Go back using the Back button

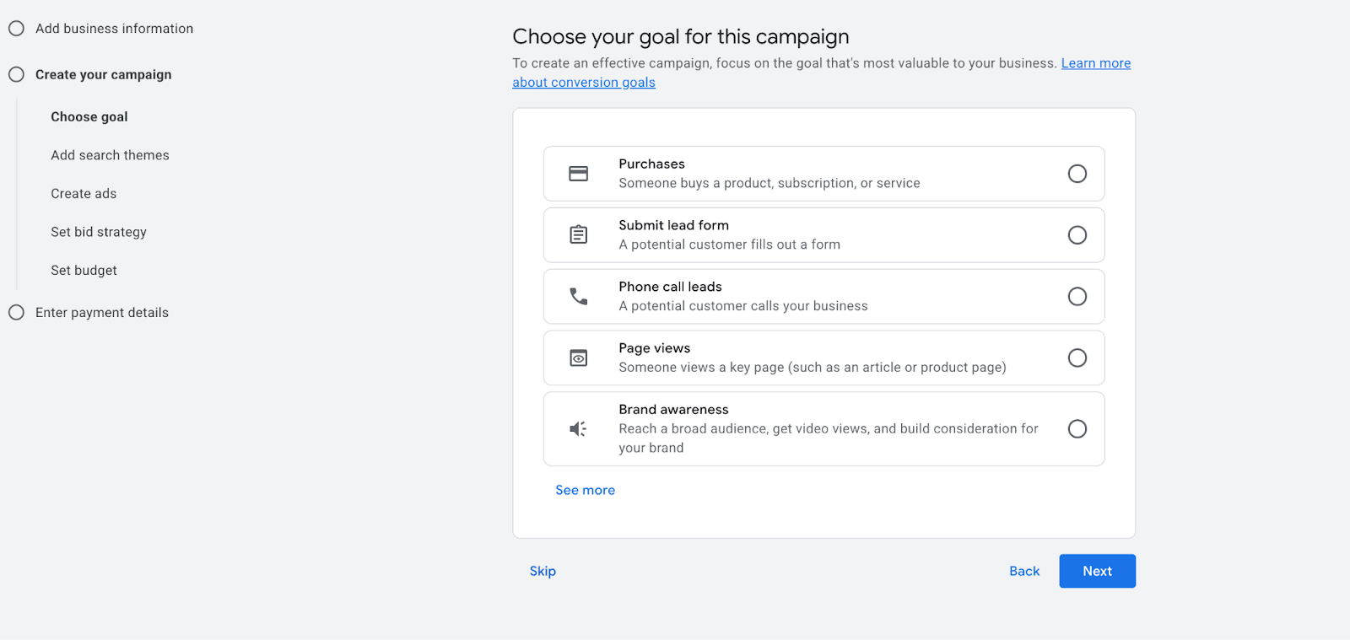click(1023, 571)
